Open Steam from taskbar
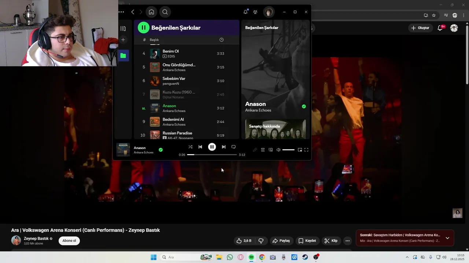 [305, 257]
